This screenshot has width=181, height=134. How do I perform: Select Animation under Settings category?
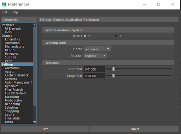point(12,68)
